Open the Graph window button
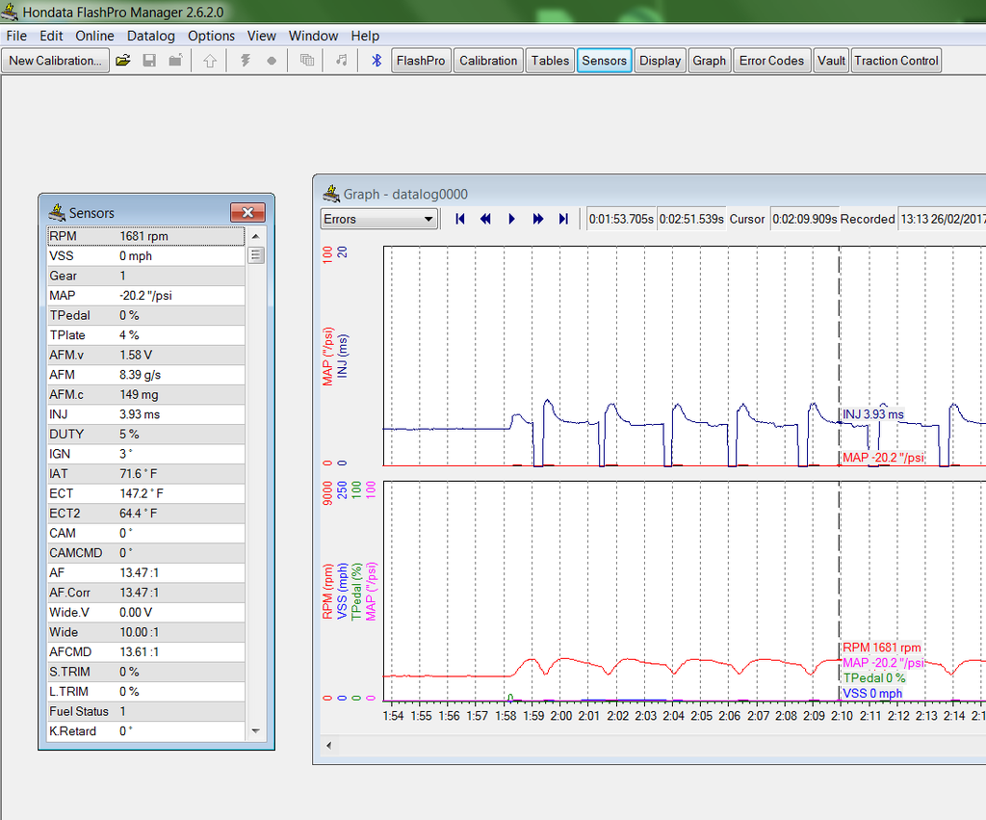This screenshot has width=986, height=820. coord(709,61)
